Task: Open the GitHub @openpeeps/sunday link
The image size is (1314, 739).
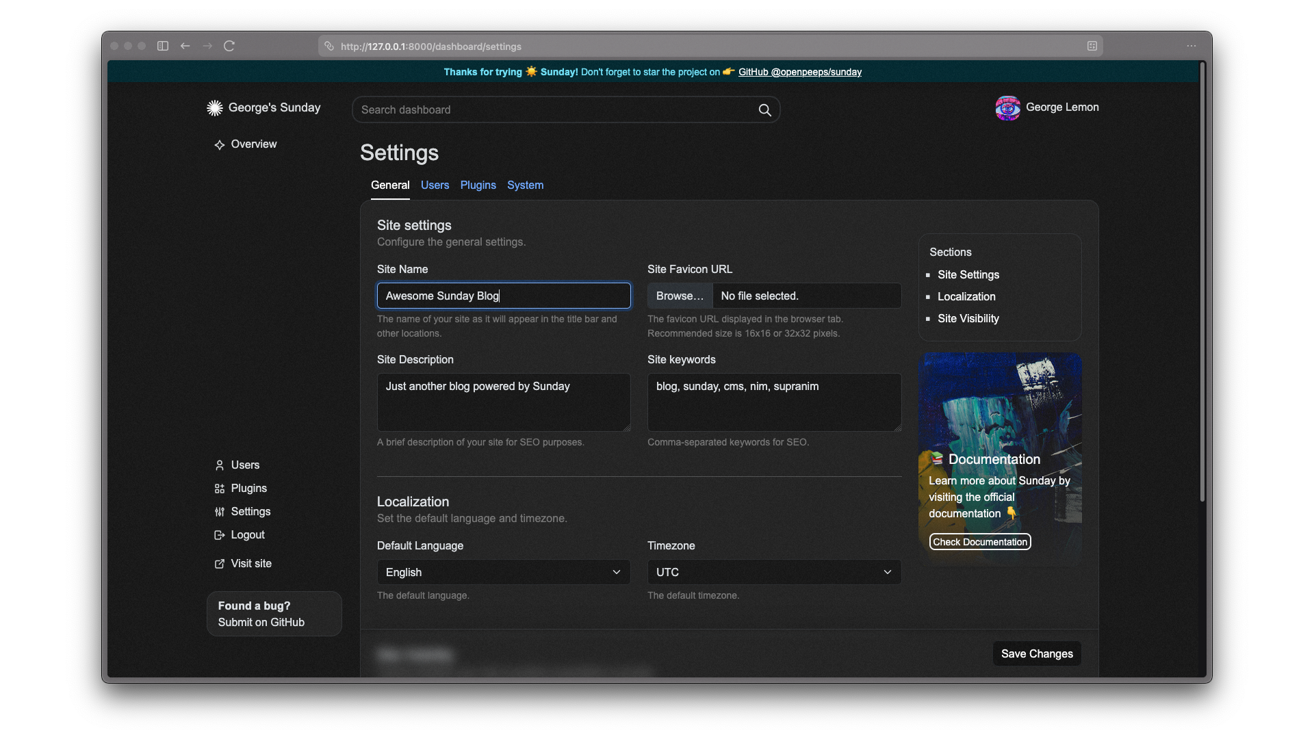Action: tap(799, 72)
